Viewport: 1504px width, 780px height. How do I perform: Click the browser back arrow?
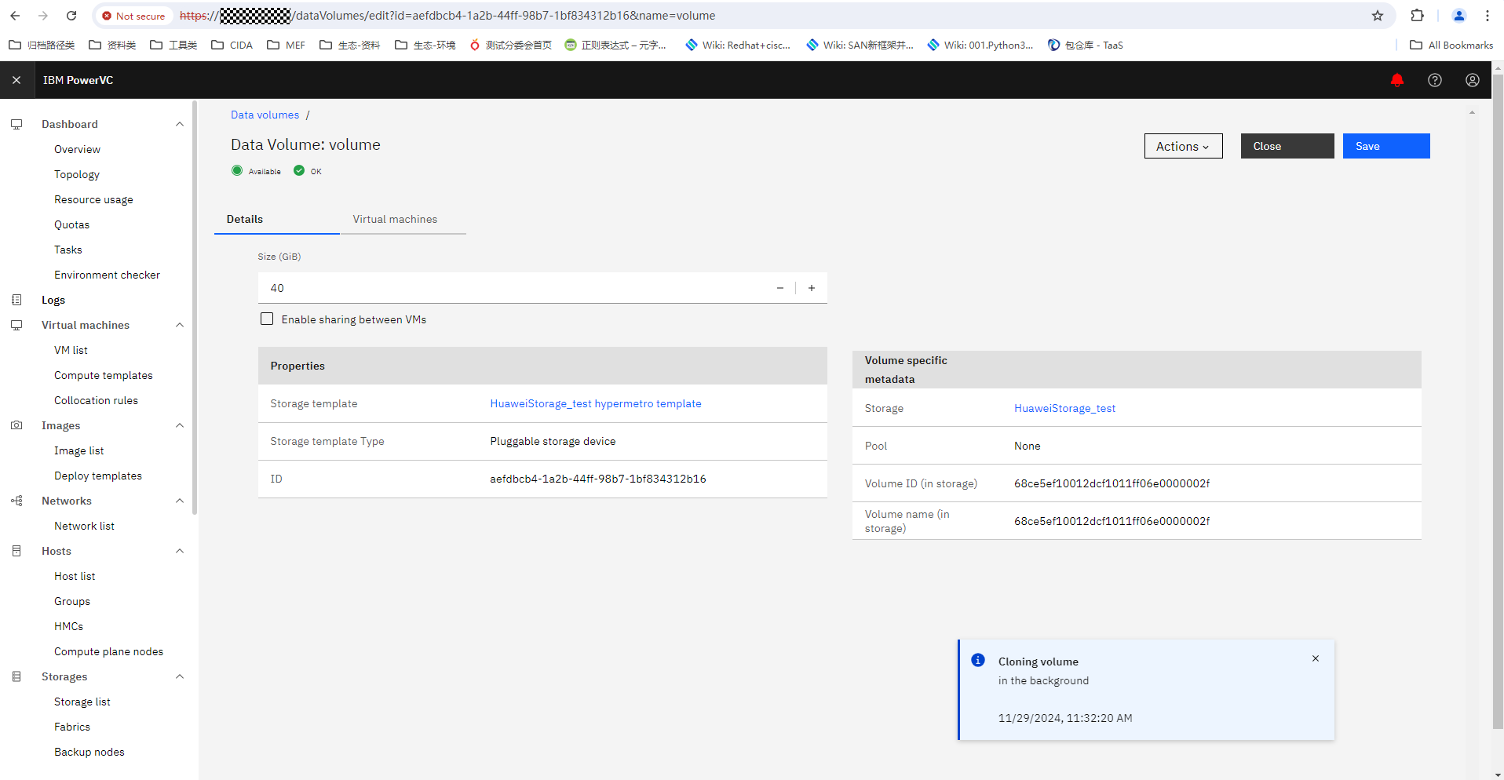pos(15,16)
